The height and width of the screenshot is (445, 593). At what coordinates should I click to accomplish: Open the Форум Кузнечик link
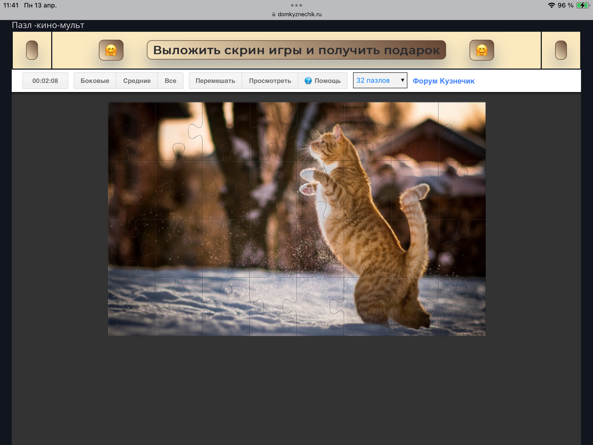(x=443, y=81)
